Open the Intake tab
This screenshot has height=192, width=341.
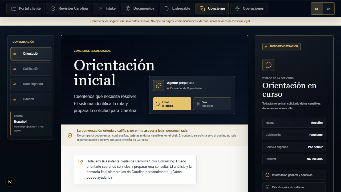click(x=106, y=9)
